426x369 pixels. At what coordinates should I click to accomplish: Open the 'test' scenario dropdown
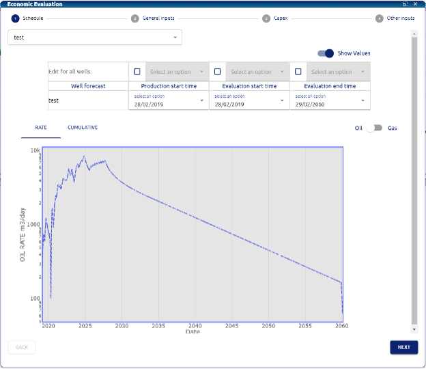[x=95, y=37]
